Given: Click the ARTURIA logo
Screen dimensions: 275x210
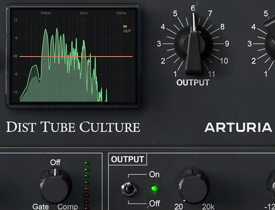Looking at the screenshot, I should click(x=238, y=127).
